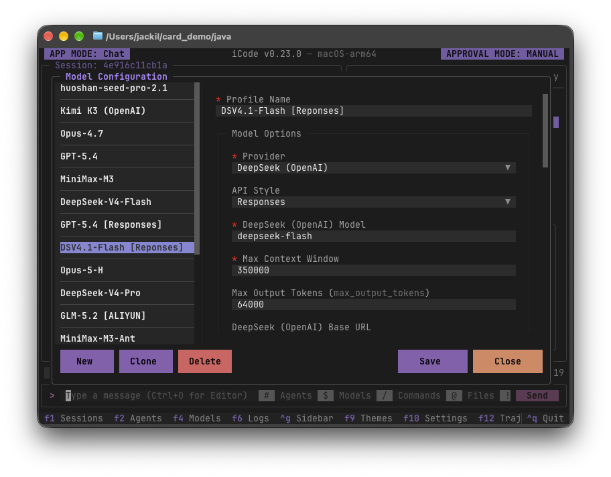Open f4 Models in footer
The image size is (611, 477).
coord(197,418)
